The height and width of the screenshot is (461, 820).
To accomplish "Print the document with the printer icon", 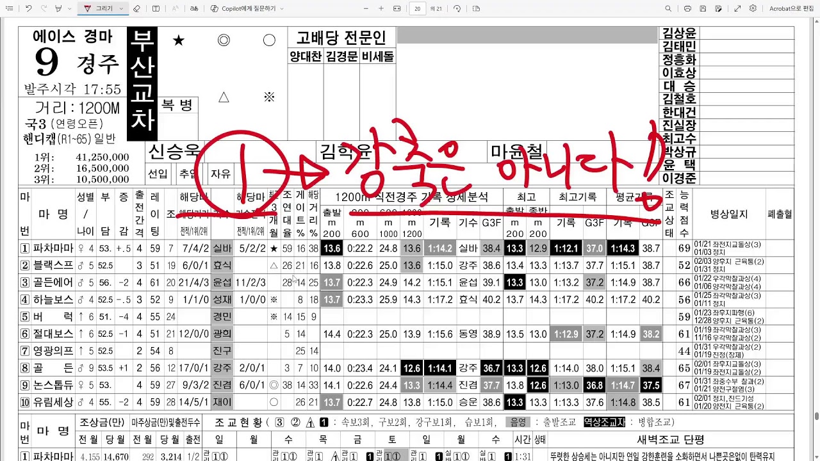I will click(x=687, y=8).
